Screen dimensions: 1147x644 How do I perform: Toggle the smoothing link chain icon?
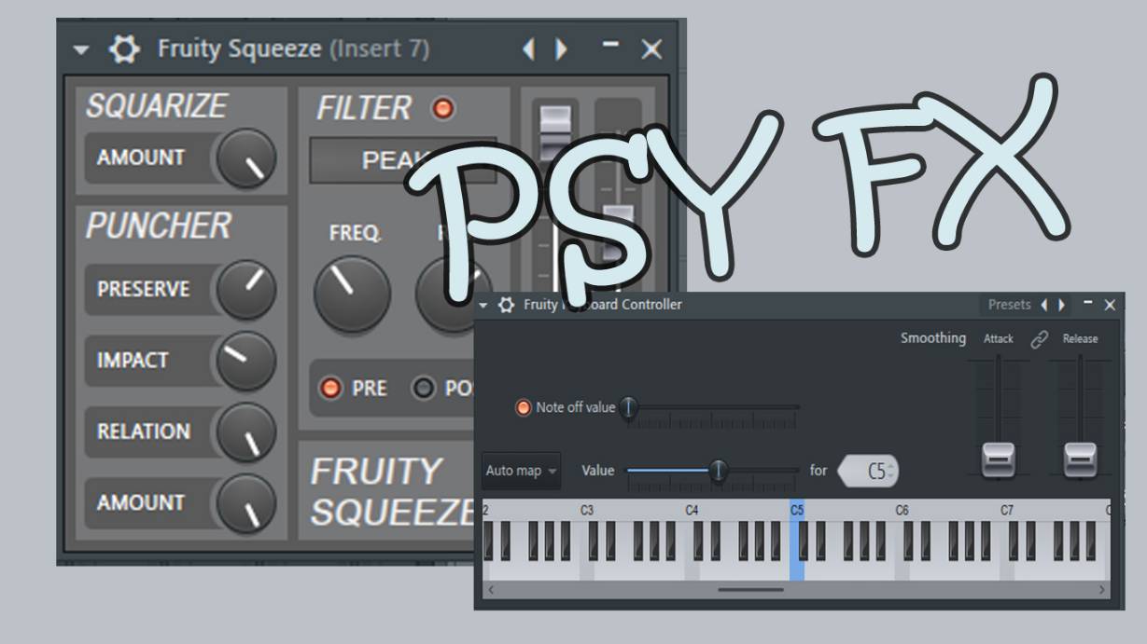point(1040,339)
